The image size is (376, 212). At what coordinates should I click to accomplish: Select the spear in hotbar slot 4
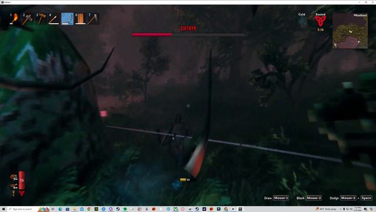click(53, 19)
